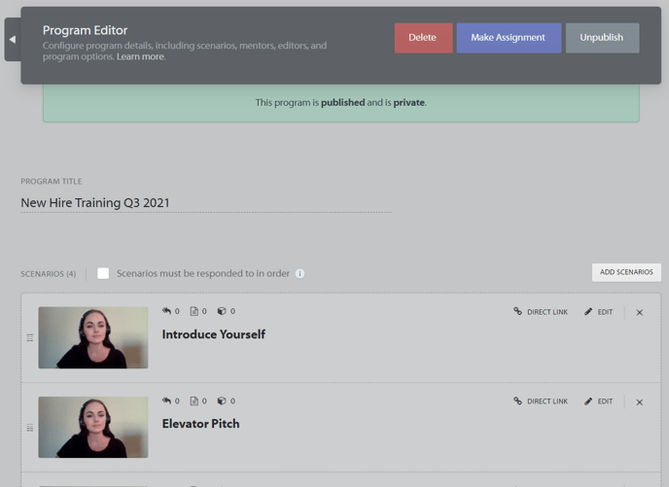Click drag handle for Elevator Pitch

[x=30, y=428]
